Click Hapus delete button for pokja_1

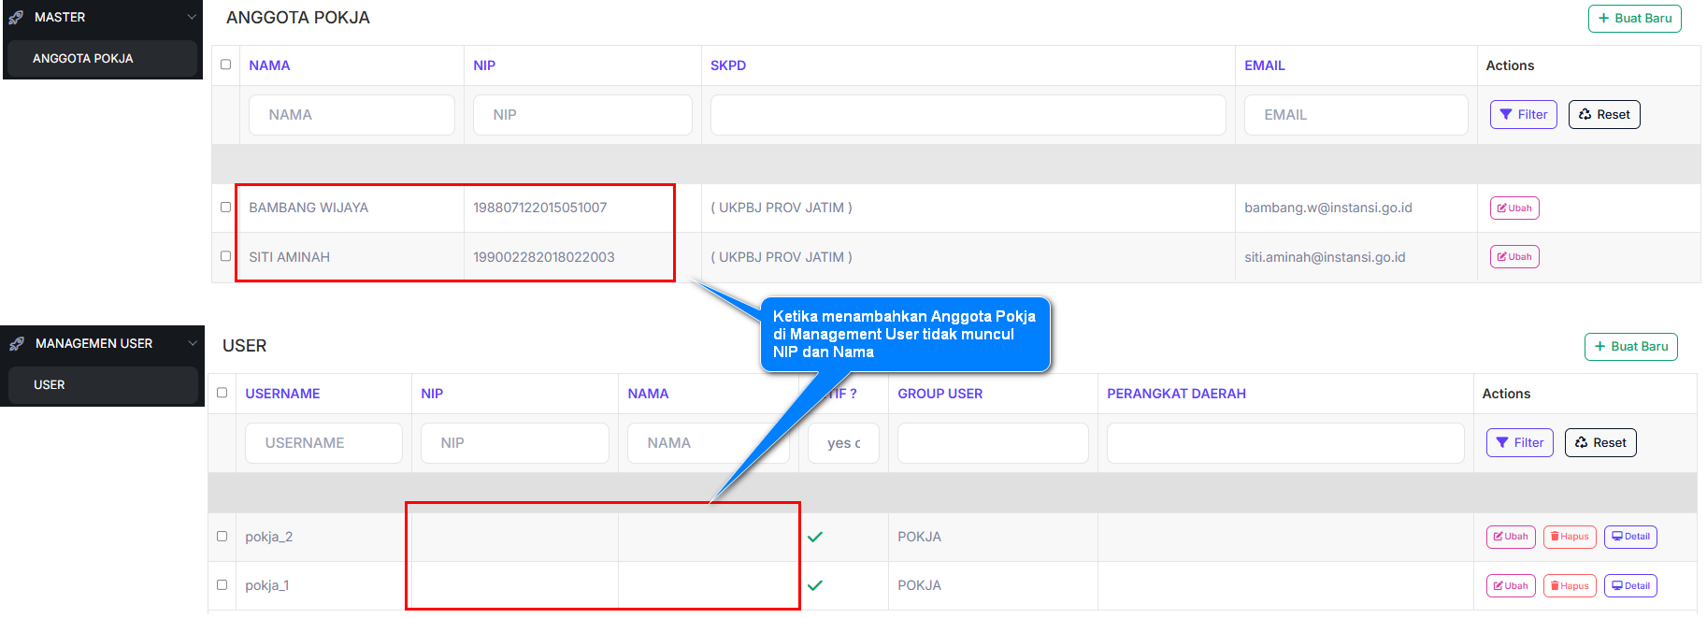click(1569, 586)
